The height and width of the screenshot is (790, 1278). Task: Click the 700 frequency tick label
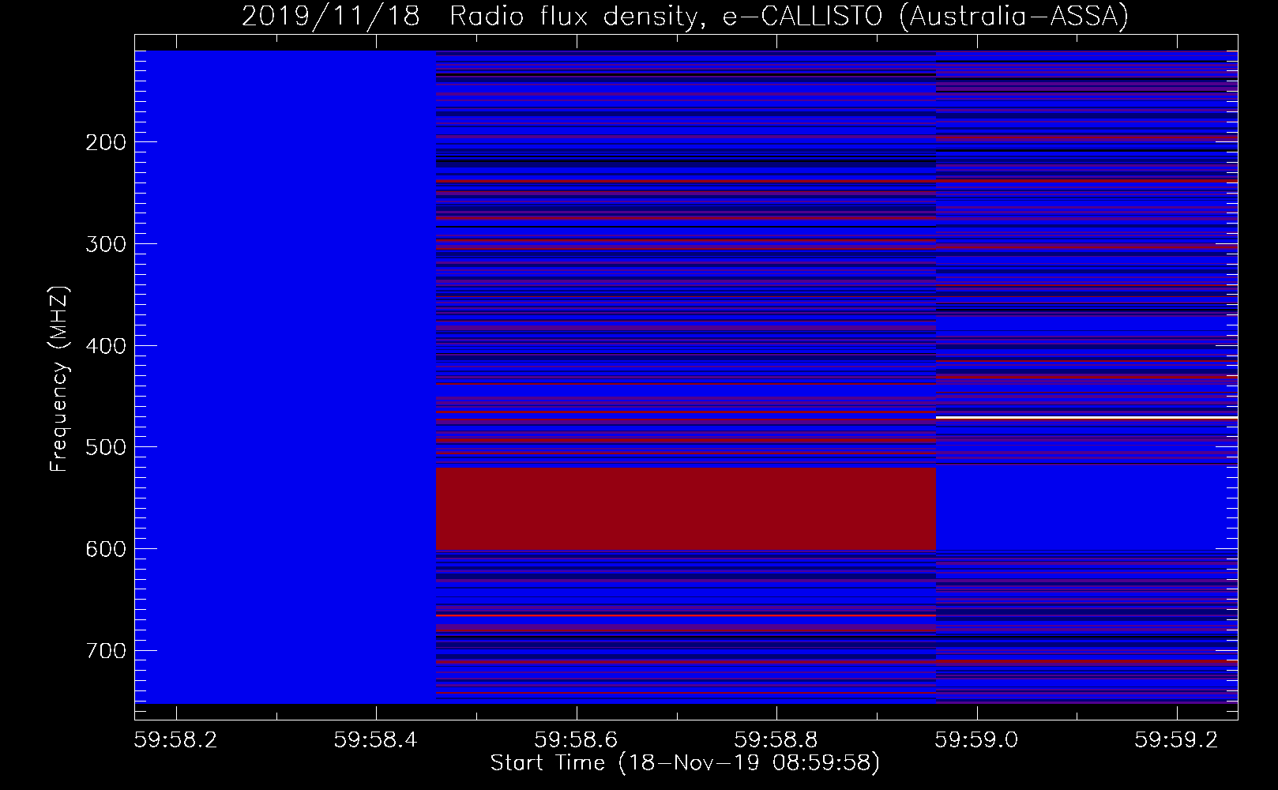105,651
